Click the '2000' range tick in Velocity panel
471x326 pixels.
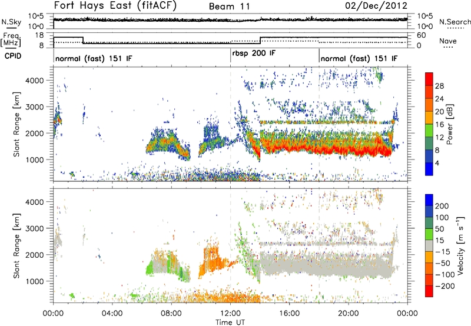coord(35,255)
